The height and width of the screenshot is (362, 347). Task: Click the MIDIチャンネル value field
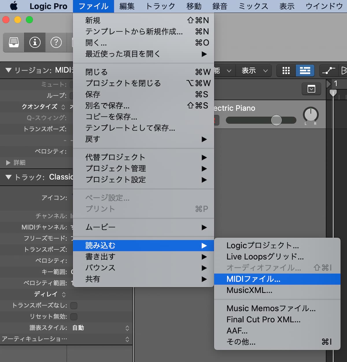pyautogui.click(x=72, y=227)
